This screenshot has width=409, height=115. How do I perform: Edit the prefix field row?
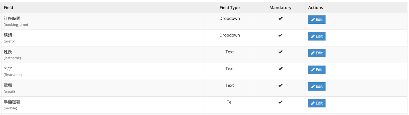click(x=317, y=36)
